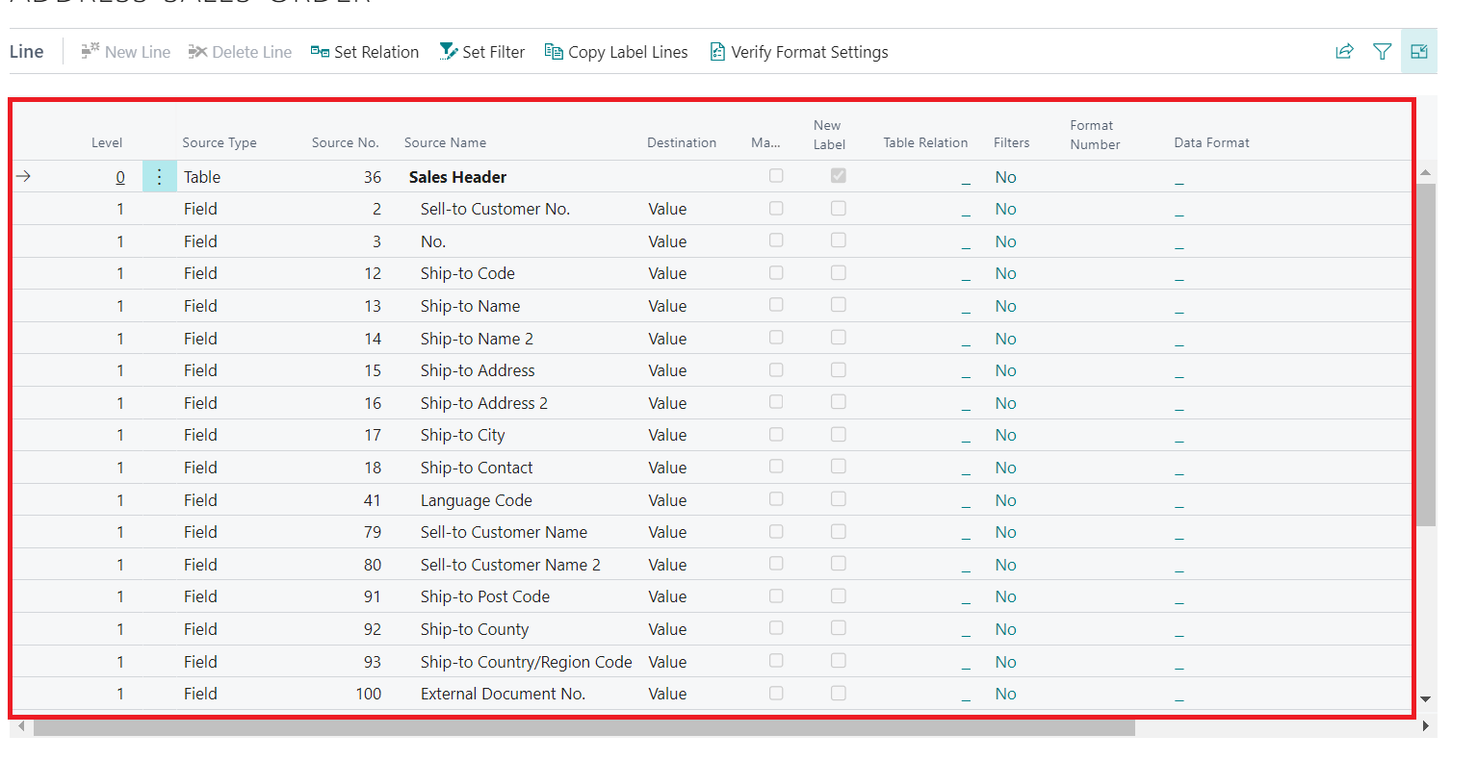The height and width of the screenshot is (760, 1477).
Task: Click horizontal scrollbar left arrow
Action: click(x=20, y=726)
